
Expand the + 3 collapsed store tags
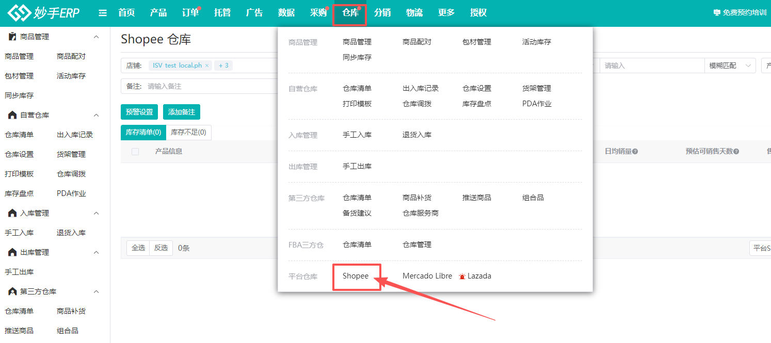click(x=223, y=66)
